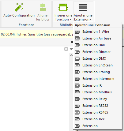Click the Auto-Configuration magic wand icon
Screen dimensions: 124x131
point(19,7)
